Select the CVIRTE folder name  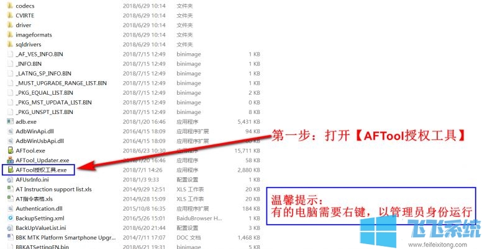(x=25, y=15)
